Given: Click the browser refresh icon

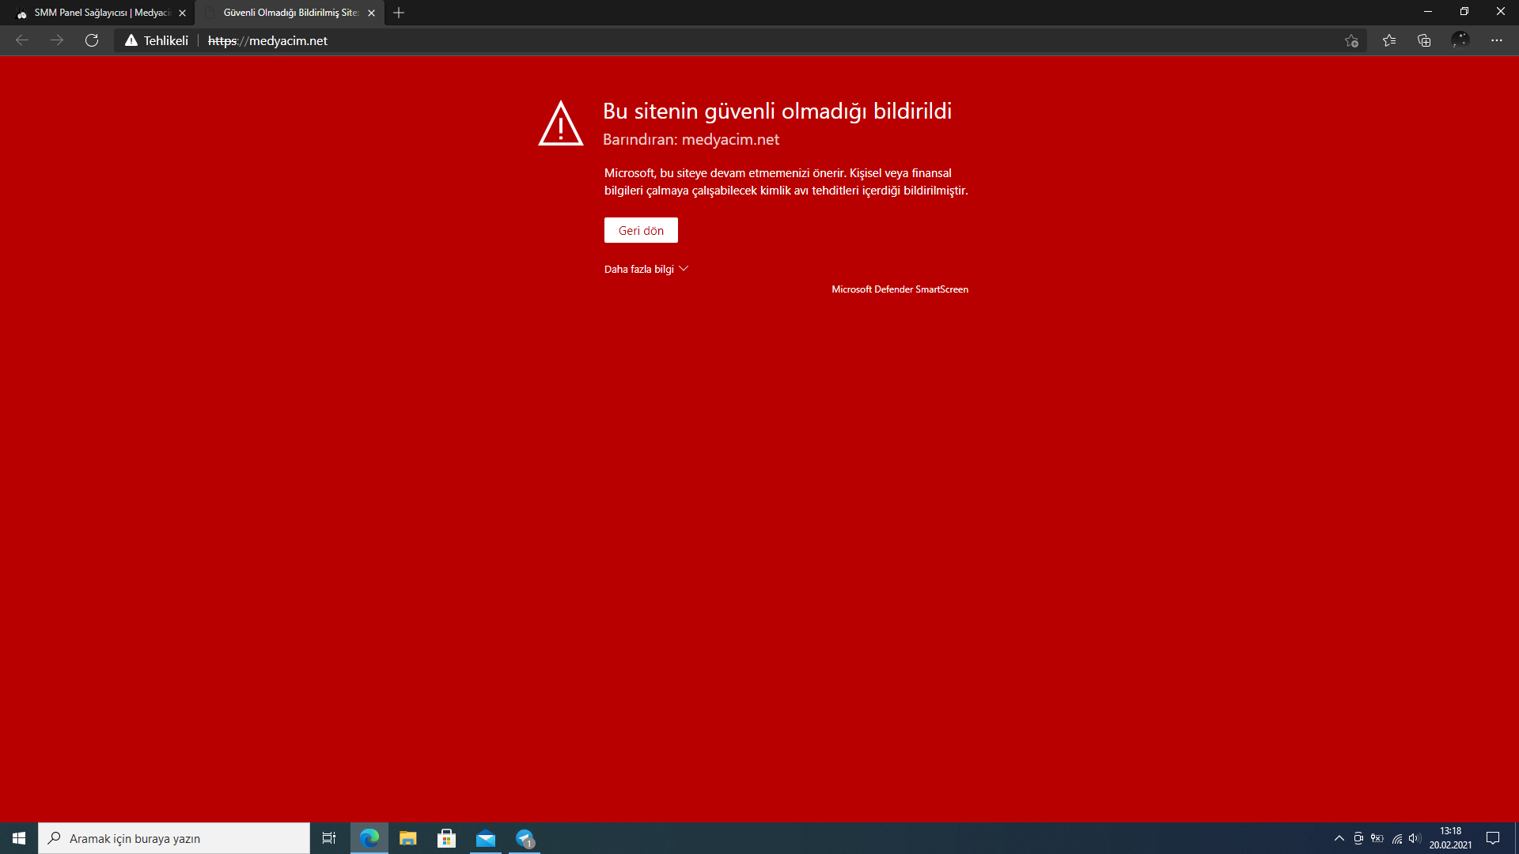Looking at the screenshot, I should pos(92,40).
